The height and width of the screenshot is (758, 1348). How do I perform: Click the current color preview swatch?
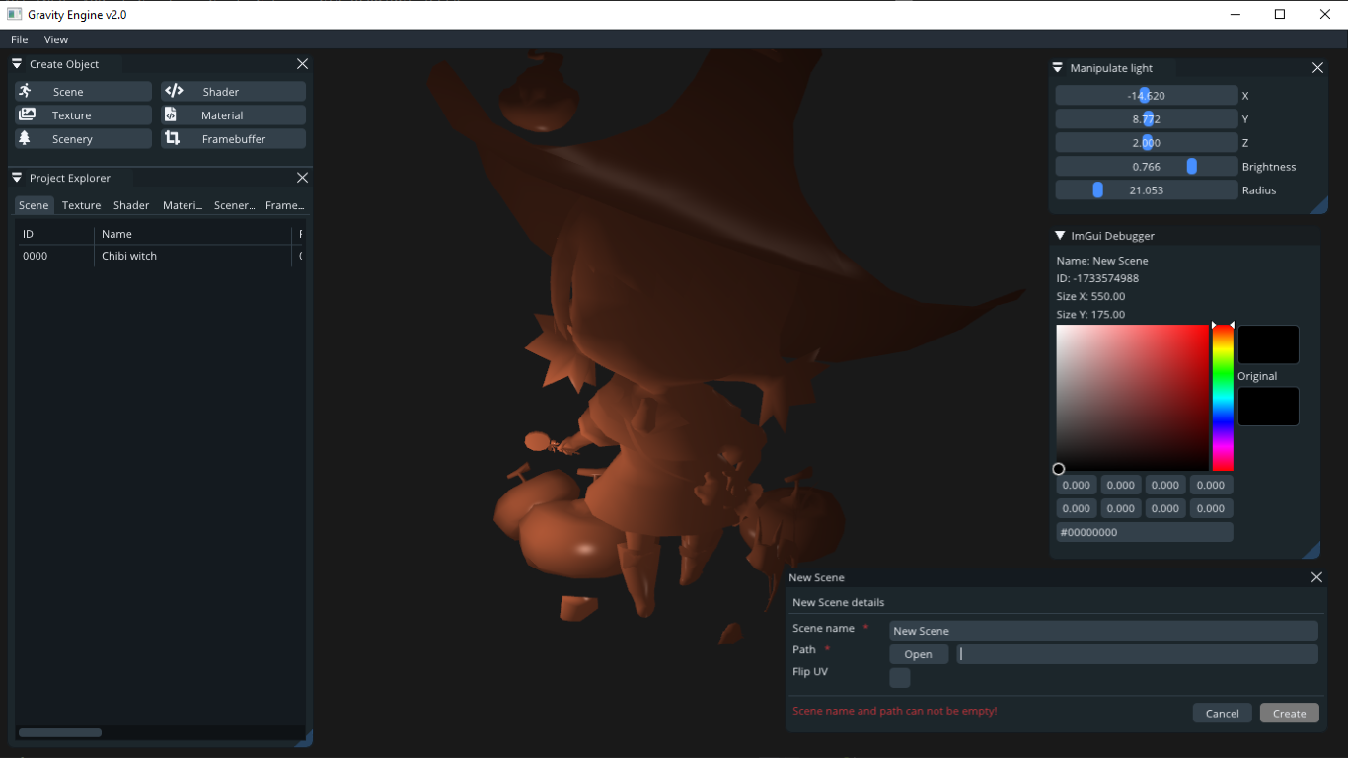pos(1268,344)
